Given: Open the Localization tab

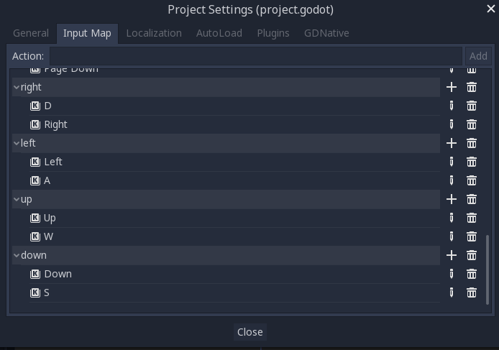Looking at the screenshot, I should pyautogui.click(x=154, y=33).
